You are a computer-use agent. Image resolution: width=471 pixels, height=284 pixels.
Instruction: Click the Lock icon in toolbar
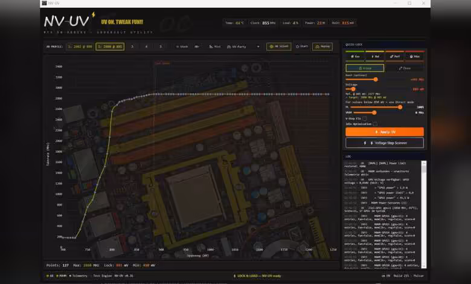pyautogui.click(x=182, y=46)
